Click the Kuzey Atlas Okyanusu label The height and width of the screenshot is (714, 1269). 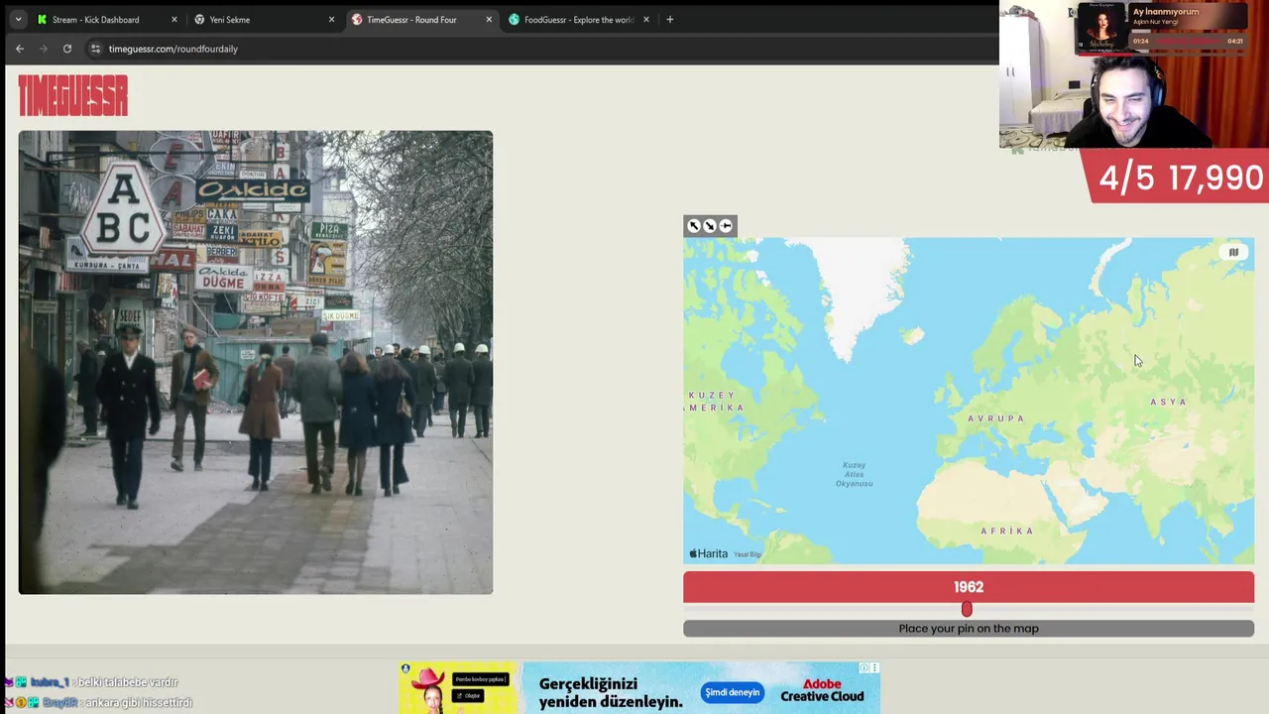pyautogui.click(x=855, y=474)
